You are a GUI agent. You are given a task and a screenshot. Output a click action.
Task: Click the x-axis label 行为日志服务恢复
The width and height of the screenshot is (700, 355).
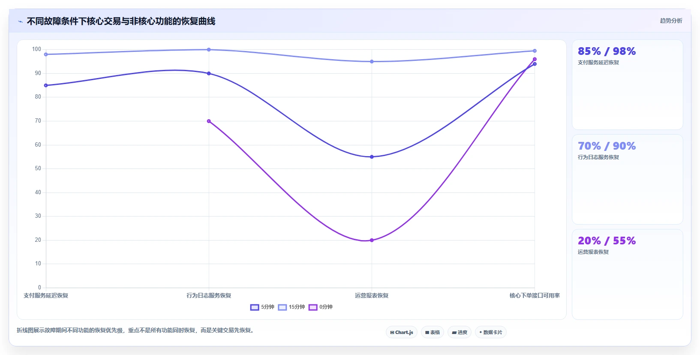(x=209, y=295)
